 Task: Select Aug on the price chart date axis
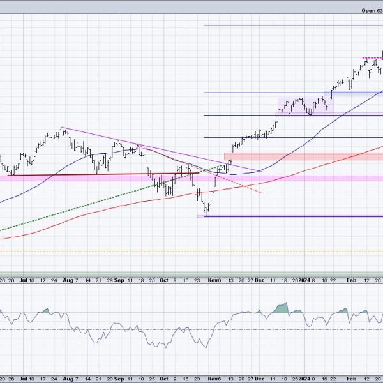(x=68, y=280)
